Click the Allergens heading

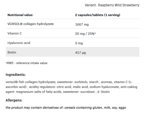14,100
